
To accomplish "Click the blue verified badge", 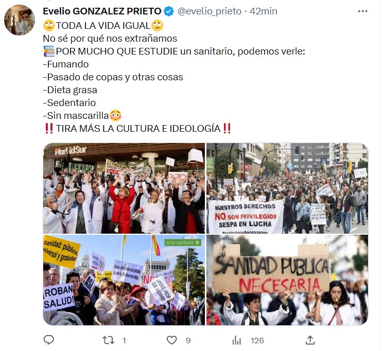I will 169,11.
